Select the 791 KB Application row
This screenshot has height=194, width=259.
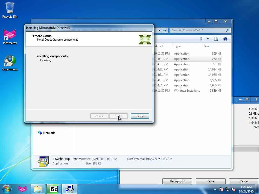click(x=188, y=64)
